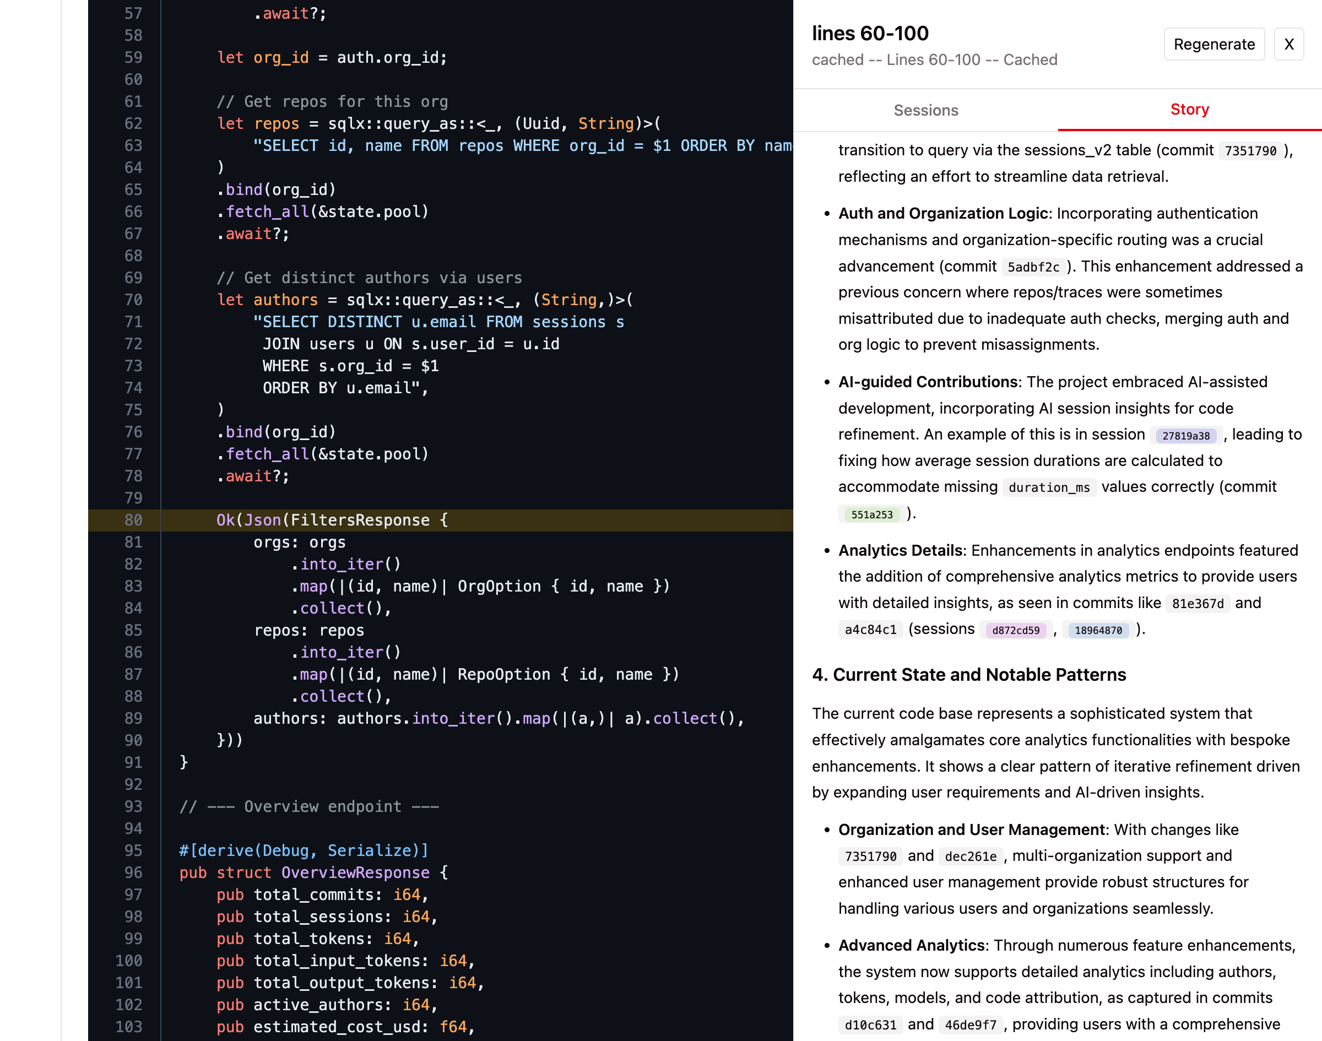Click commit hash a4c84c1
This screenshot has height=1041, width=1322.
[870, 630]
